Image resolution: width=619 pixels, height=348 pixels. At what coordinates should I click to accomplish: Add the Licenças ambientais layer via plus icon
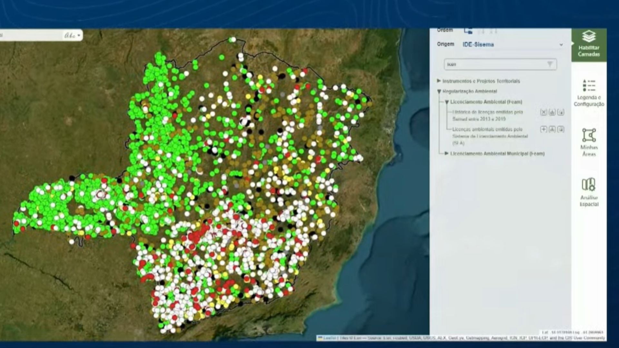coord(544,129)
